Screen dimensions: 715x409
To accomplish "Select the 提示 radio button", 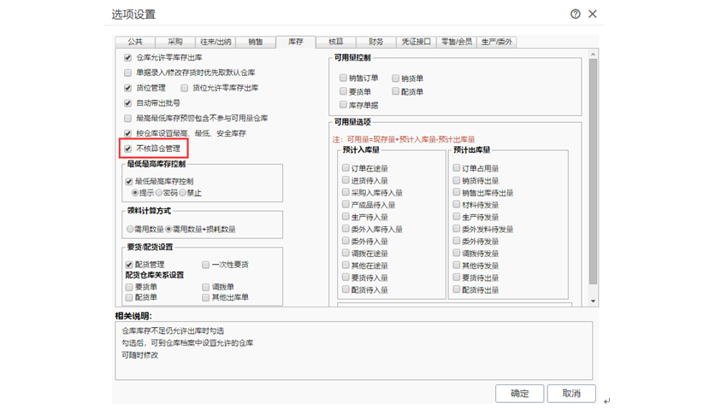I will point(135,193).
